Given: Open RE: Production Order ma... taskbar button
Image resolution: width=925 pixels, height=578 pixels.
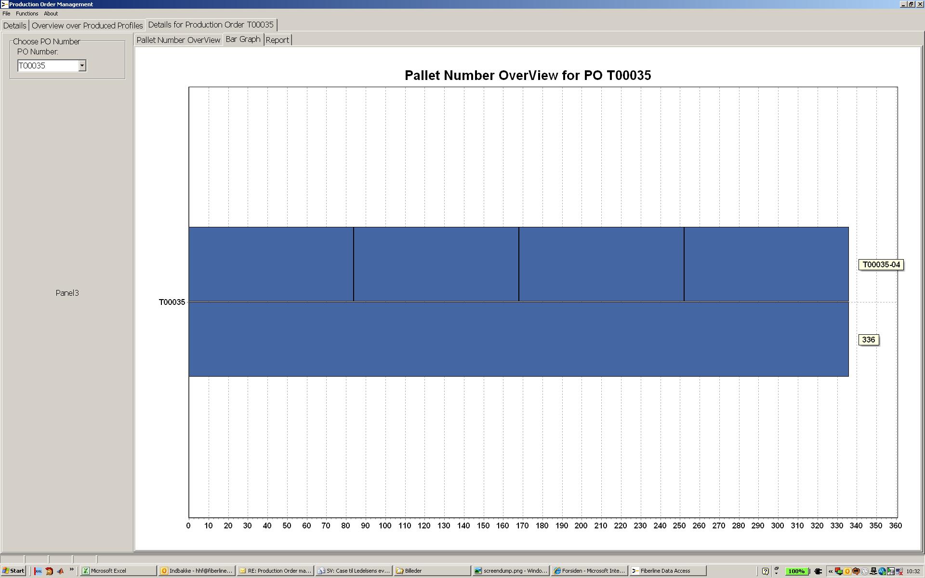Looking at the screenshot, I should 275,571.
